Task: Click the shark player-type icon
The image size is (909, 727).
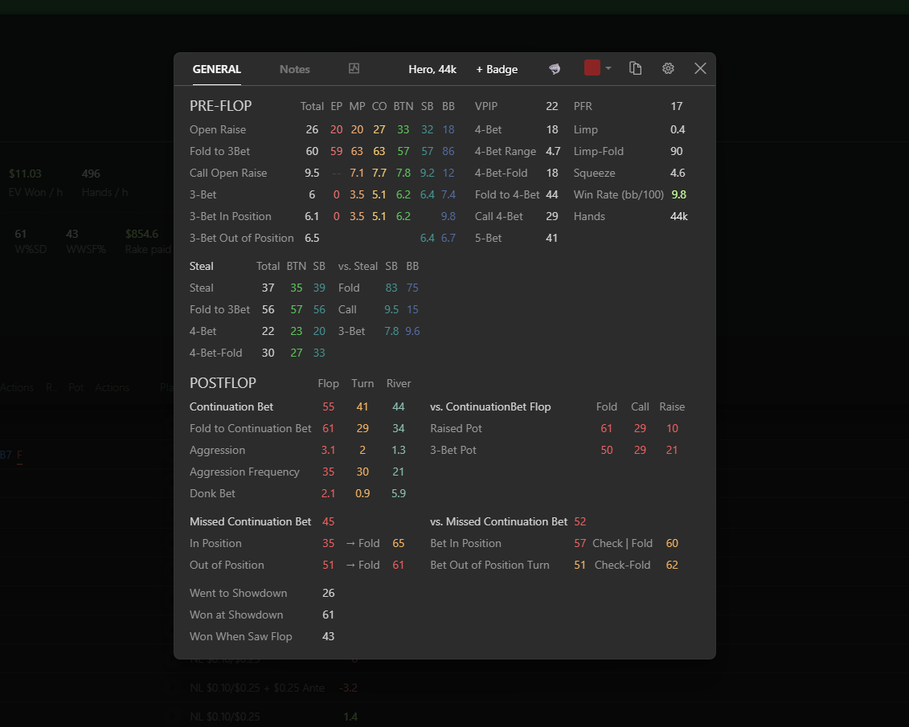Action: point(555,69)
